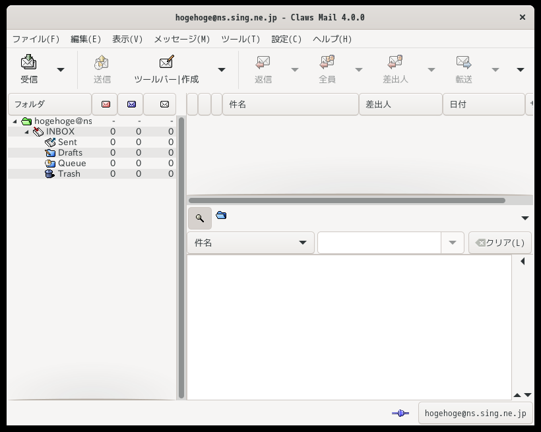The width and height of the screenshot is (541, 432).
Task: Open the dropdown arrow next to 全員
Action: [x=359, y=70]
